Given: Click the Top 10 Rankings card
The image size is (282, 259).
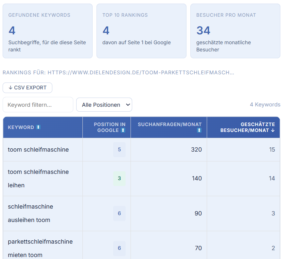Looking at the screenshot, I should point(142,31).
